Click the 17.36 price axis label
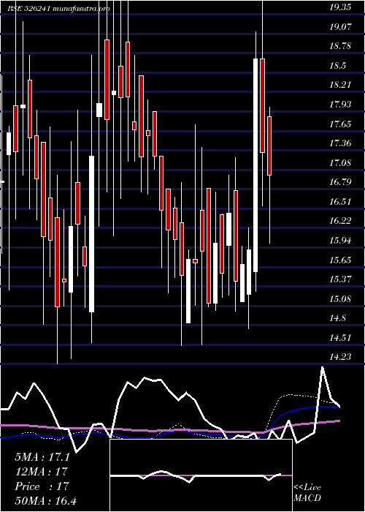 [340, 143]
